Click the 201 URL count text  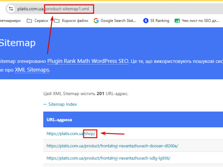point(100,94)
